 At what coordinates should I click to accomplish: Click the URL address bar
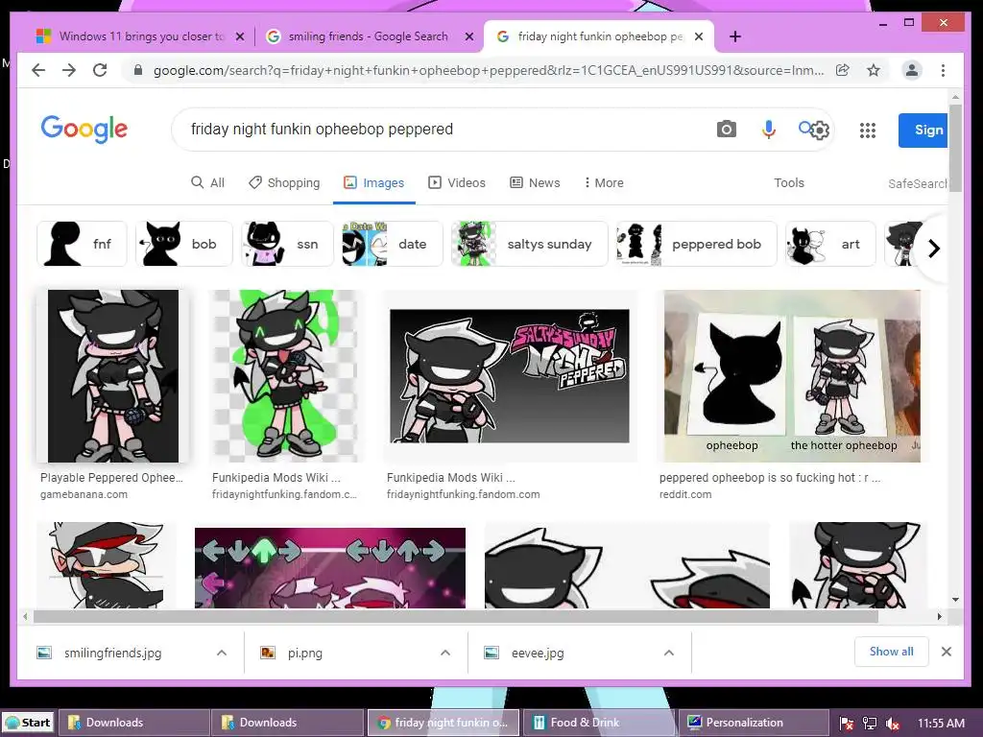(488, 70)
